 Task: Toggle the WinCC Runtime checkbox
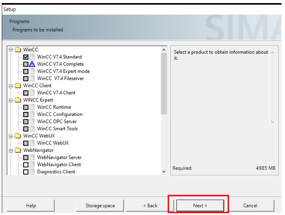pos(26,107)
